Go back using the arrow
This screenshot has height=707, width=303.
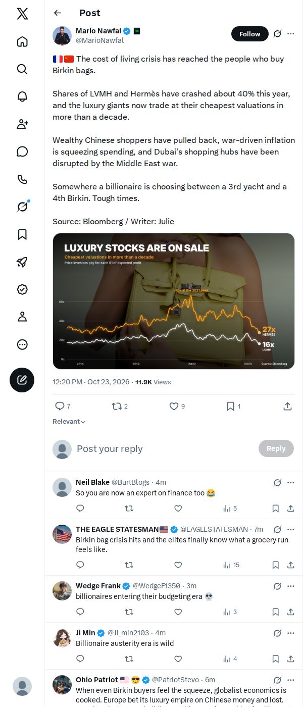pyautogui.click(x=58, y=13)
